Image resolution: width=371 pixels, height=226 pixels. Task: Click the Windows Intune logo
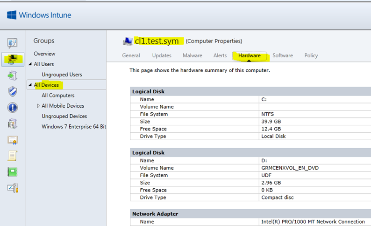pyautogui.click(x=39, y=15)
